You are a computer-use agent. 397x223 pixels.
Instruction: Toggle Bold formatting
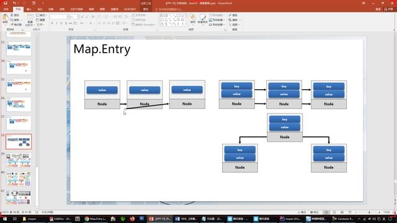point(52,24)
